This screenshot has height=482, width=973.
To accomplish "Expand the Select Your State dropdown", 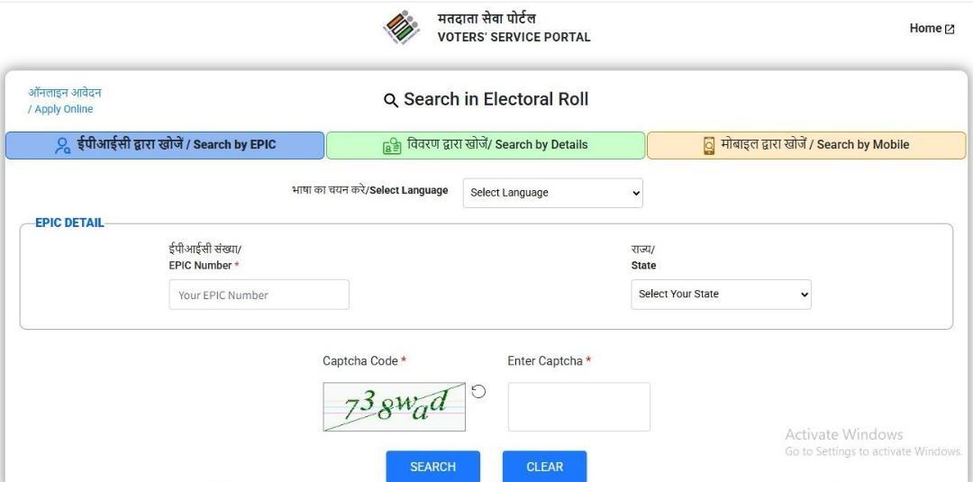I will (x=721, y=295).
